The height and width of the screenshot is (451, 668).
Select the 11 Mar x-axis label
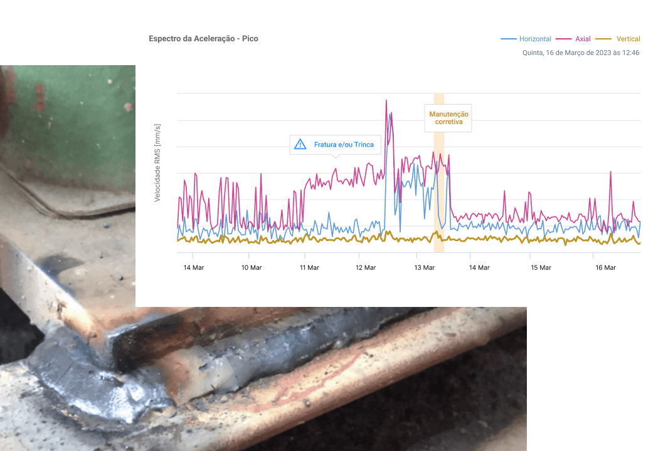pyautogui.click(x=309, y=267)
